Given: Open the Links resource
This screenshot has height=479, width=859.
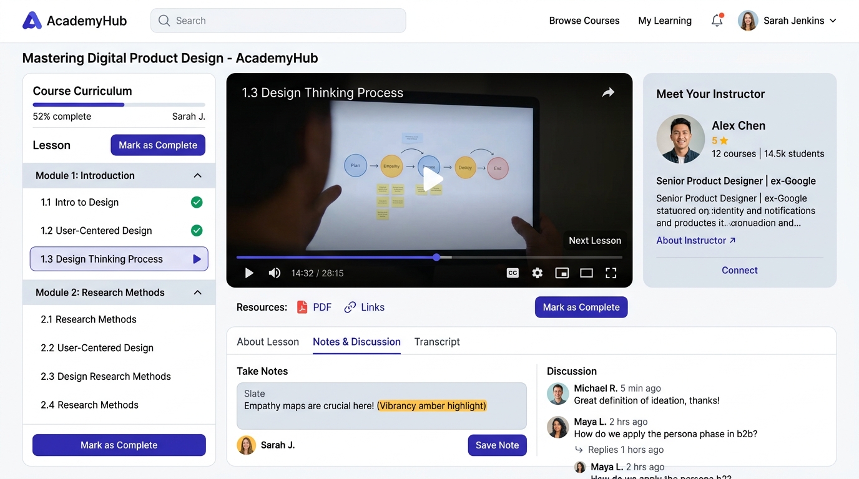Looking at the screenshot, I should click(365, 307).
